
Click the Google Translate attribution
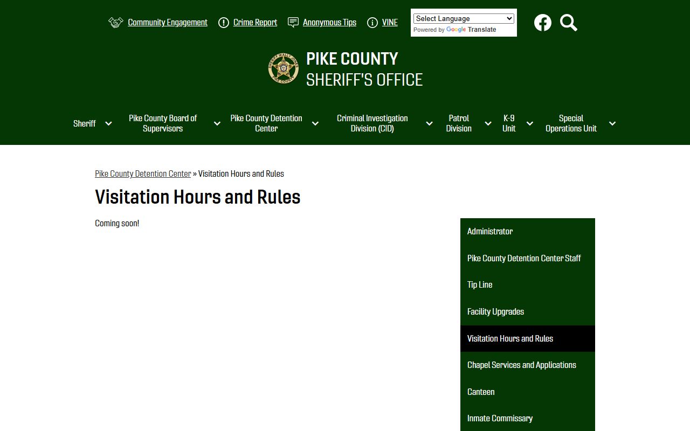point(455,30)
